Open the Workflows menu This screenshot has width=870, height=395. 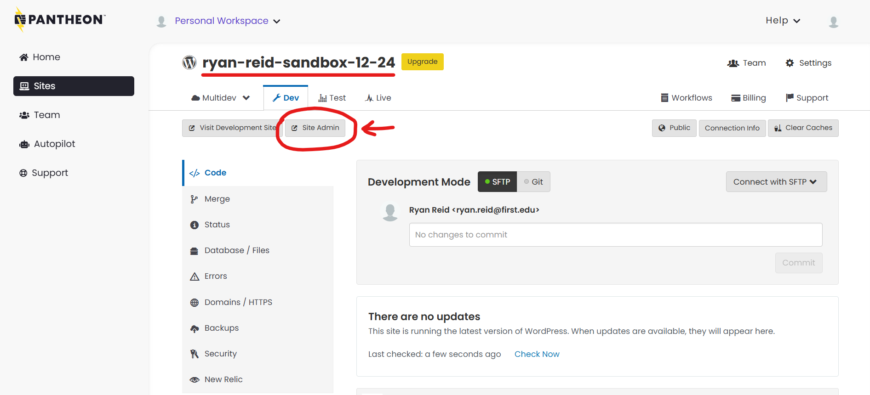click(687, 98)
